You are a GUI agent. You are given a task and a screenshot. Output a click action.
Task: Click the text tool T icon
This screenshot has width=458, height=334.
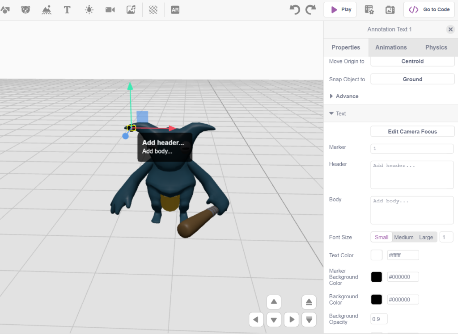click(x=67, y=9)
